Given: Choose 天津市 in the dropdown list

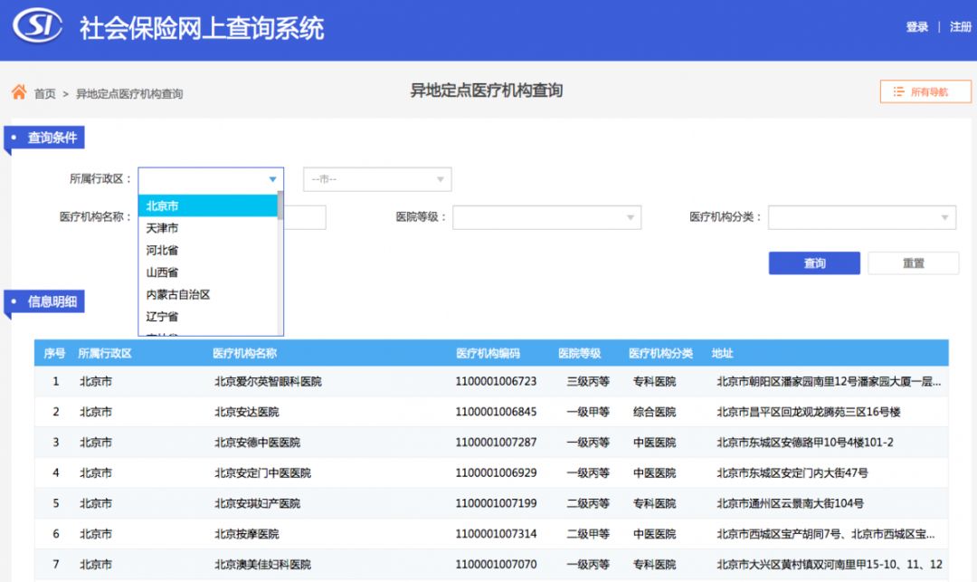Looking at the screenshot, I should pyautogui.click(x=163, y=228).
